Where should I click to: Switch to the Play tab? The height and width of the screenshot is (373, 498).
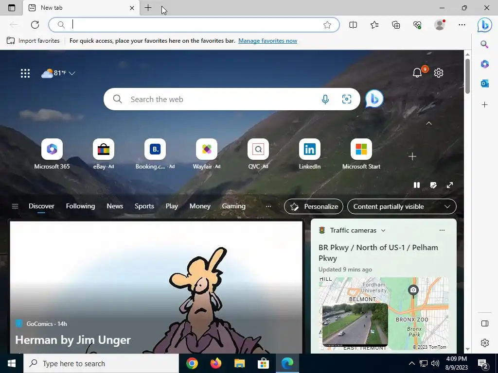tap(172, 206)
